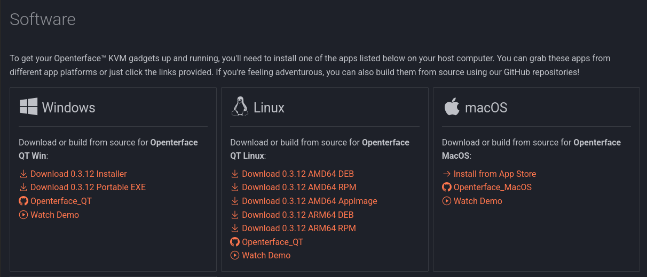Download 0.3.12 AMD64 RPM package
Viewport: 647px width, 277px height.
coord(299,188)
